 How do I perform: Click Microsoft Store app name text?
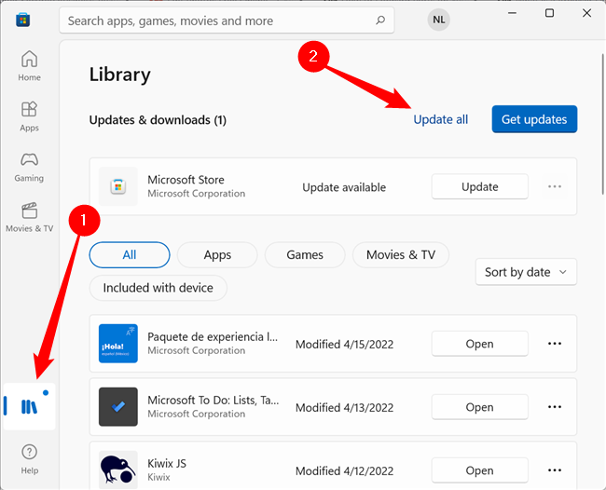coord(186,180)
